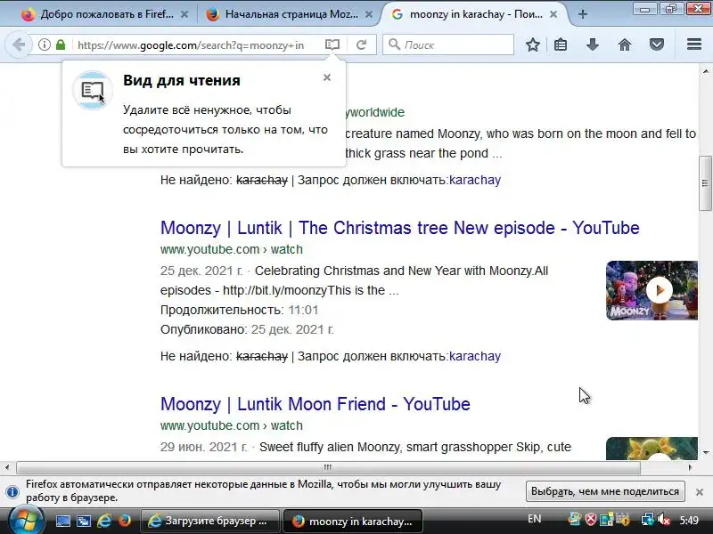713x534 pixels.
Task: Reload the current page
Action: [362, 44]
